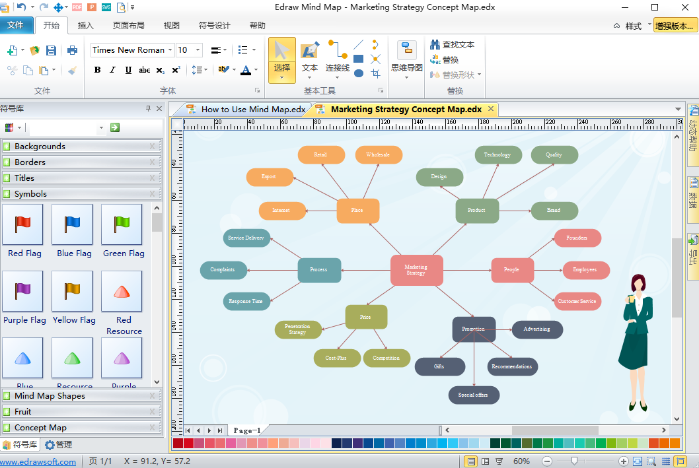Screen dimensions: 699x468
Task: Toggle bold text formatting
Action: pyautogui.click(x=97, y=70)
